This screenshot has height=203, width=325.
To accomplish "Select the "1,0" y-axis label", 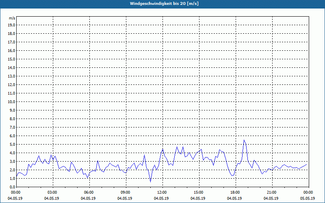I will coord(12,178).
